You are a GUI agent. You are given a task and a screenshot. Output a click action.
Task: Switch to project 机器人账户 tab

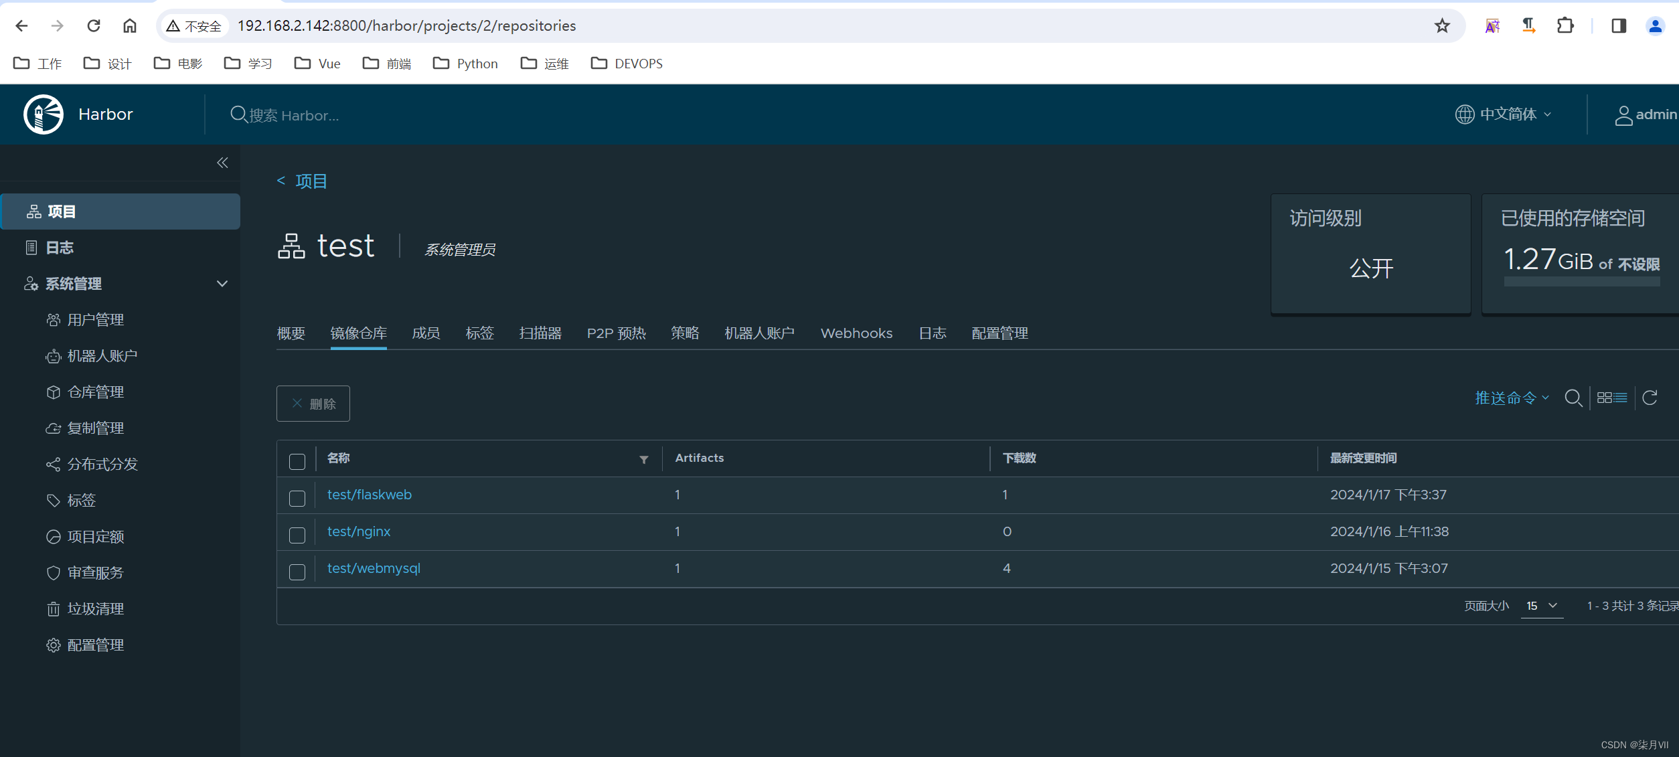click(759, 333)
